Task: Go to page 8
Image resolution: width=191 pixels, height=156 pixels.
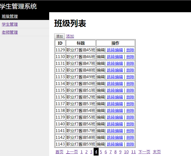Action: pos(115,152)
